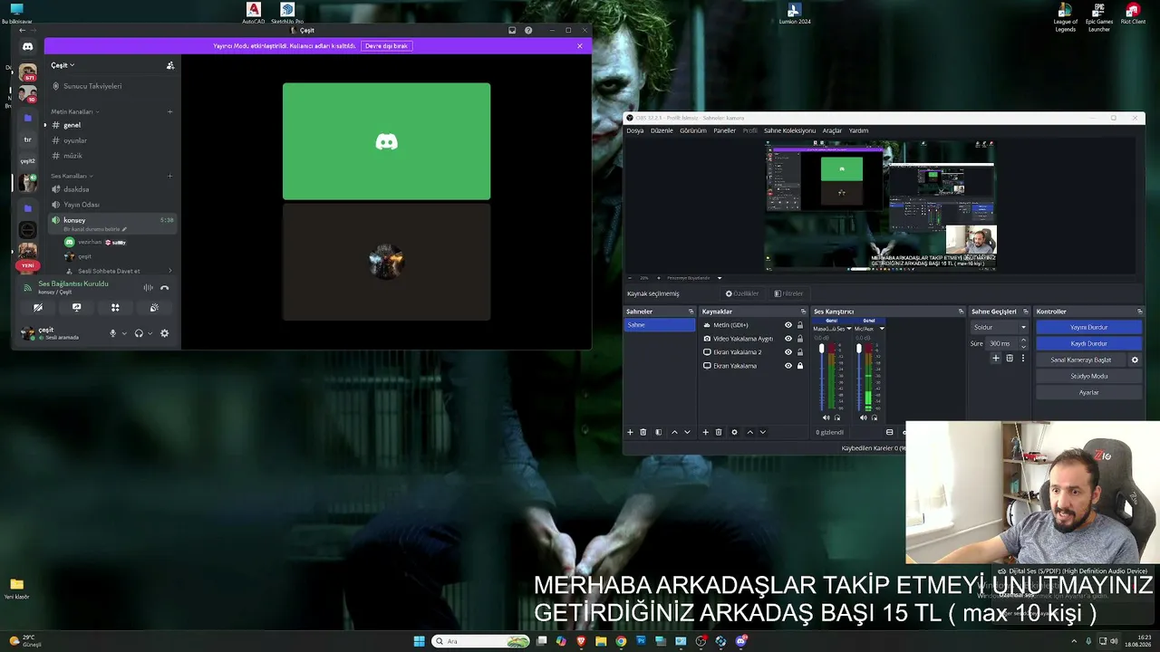The width and height of the screenshot is (1160, 652).
Task: Open Discord noise suppression settings icon
Action: pyautogui.click(x=148, y=288)
